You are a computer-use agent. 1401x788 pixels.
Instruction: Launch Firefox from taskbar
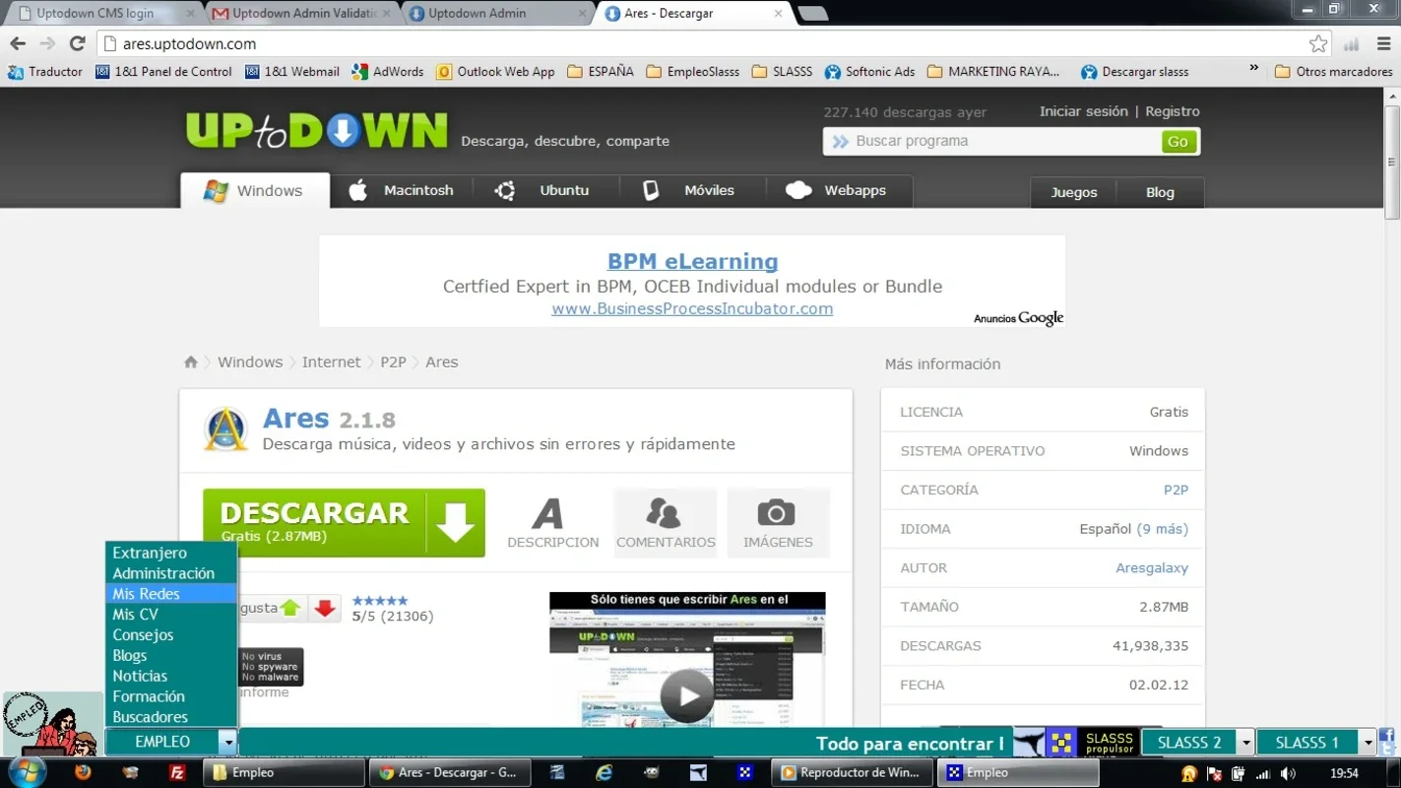pos(83,772)
